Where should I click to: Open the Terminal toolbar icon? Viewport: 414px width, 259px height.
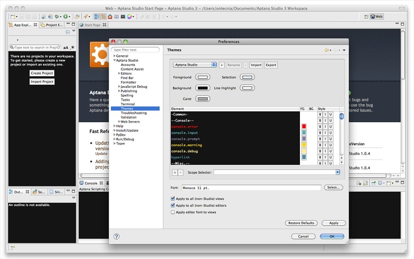click(123, 17)
